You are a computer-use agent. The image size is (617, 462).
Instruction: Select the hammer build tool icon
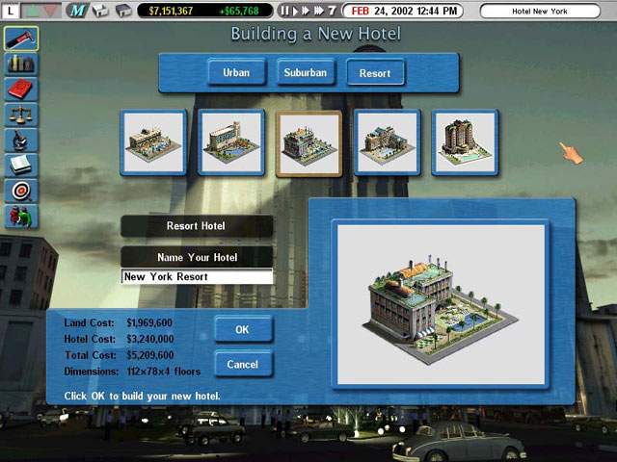coord(21,38)
